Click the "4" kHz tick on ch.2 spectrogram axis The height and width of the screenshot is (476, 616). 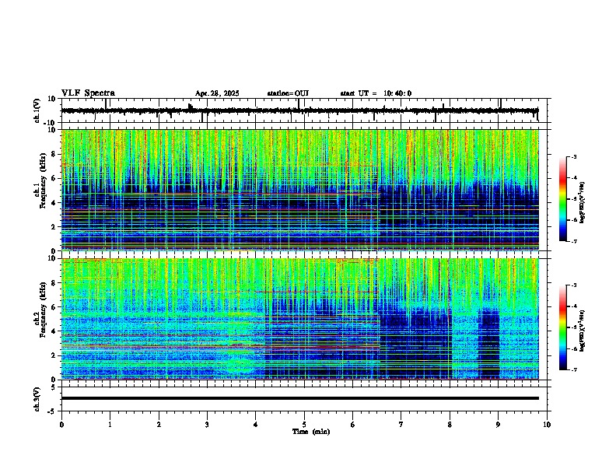(54, 331)
